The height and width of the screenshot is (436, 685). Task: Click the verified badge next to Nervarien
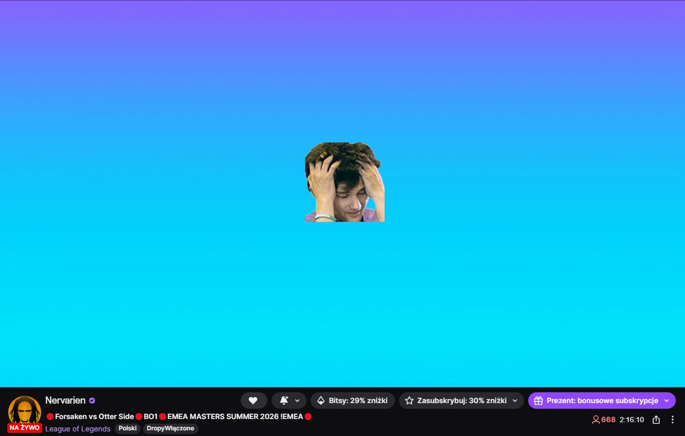92,401
